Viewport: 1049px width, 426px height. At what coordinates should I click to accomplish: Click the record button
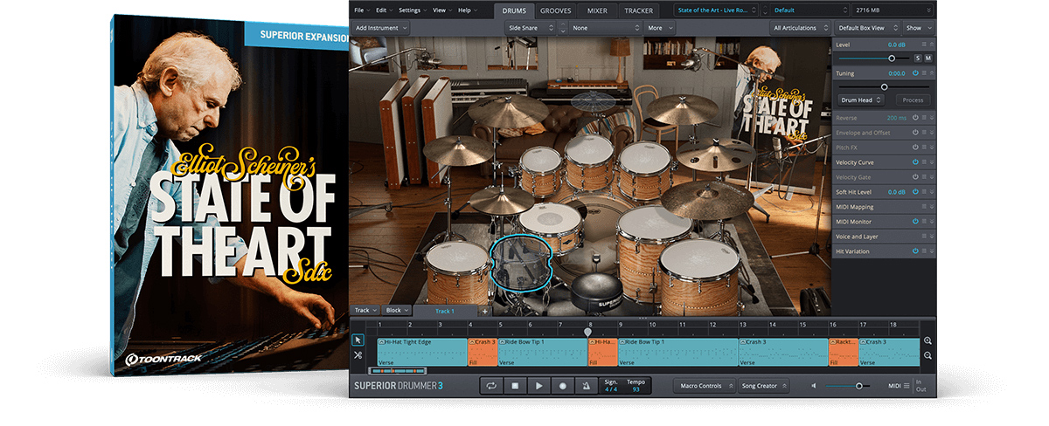(563, 385)
